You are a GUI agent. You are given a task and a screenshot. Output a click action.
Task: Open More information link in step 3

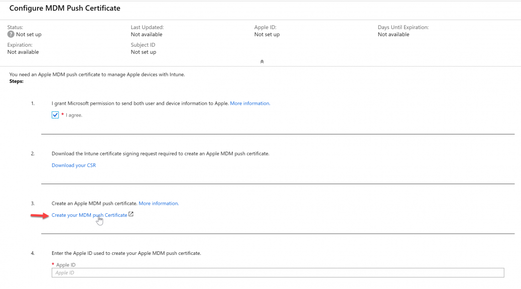159,203
